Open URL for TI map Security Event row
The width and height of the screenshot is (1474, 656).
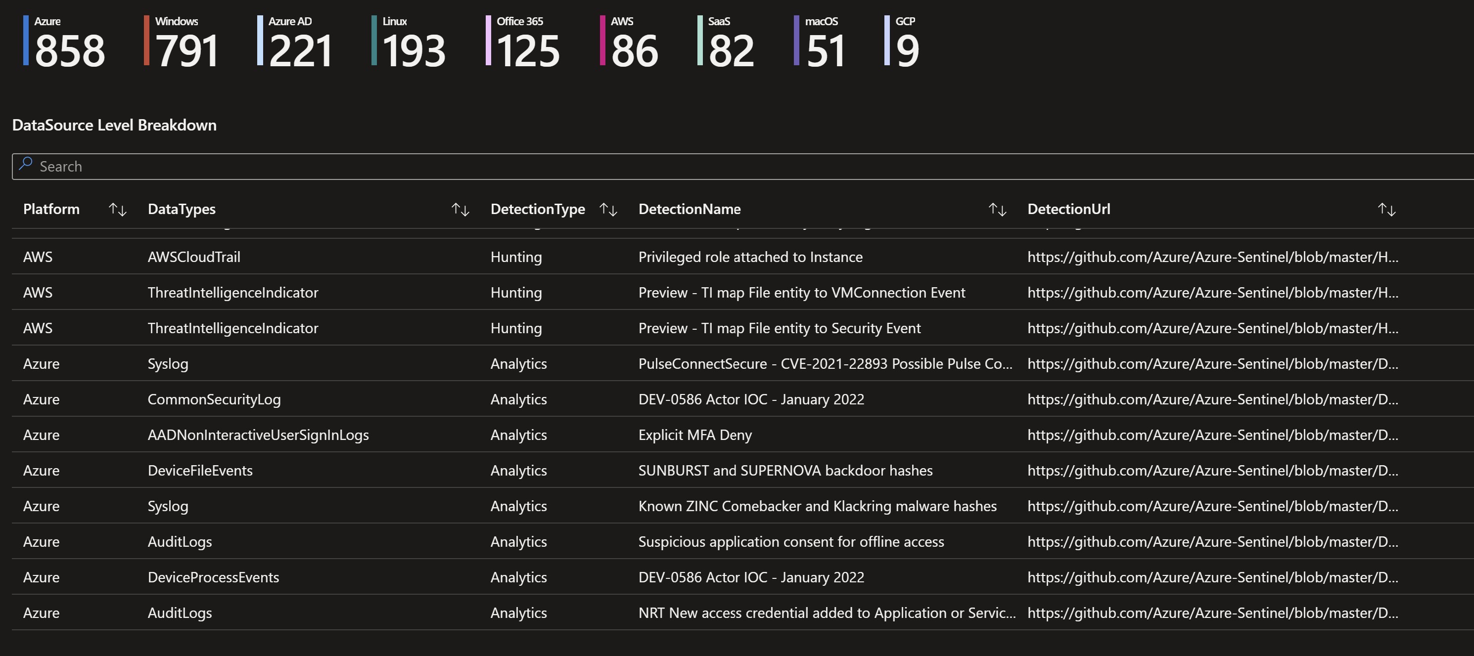(1212, 328)
